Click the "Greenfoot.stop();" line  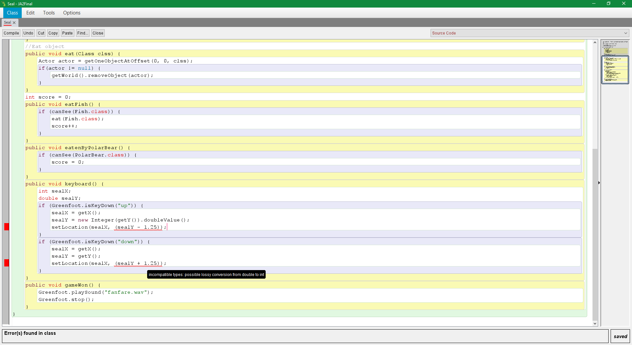tap(66, 300)
